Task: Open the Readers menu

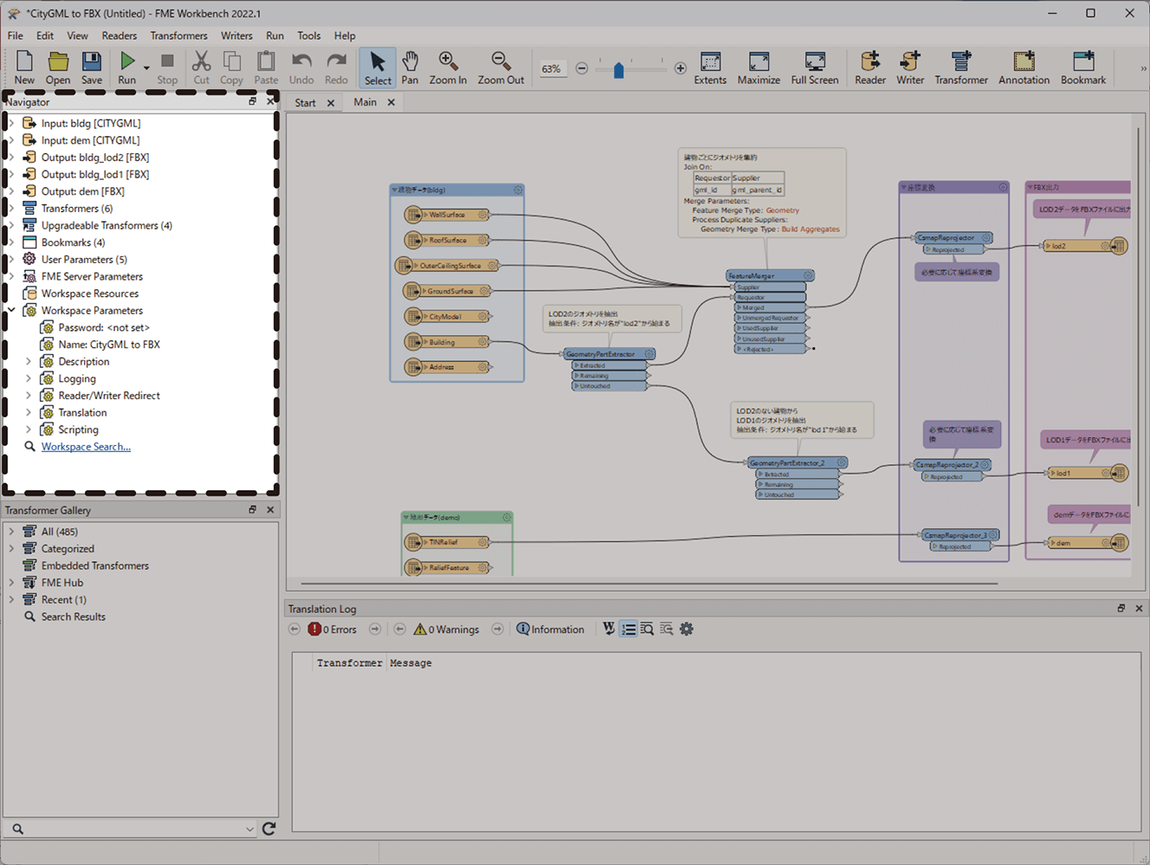Action: pos(120,36)
